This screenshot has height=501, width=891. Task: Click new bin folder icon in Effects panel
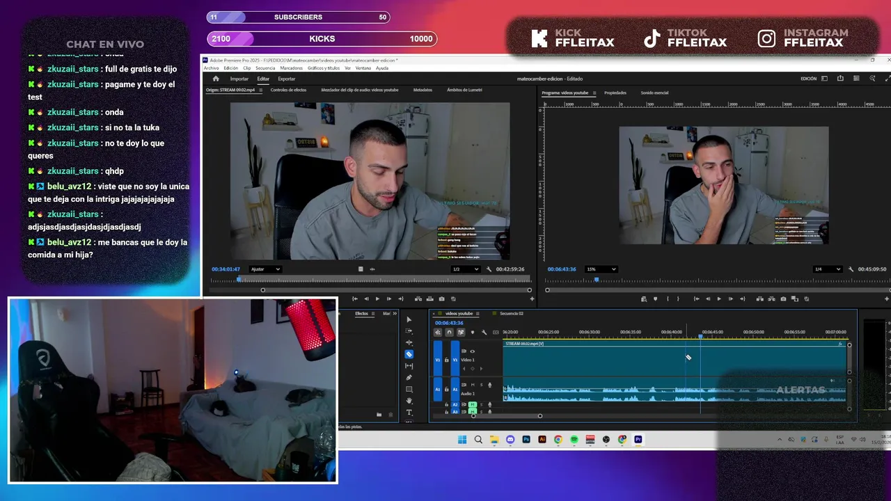pos(379,415)
